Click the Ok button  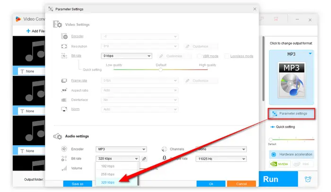[211, 184]
